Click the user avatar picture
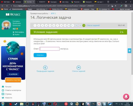The image size is (133, 106). tap(6, 25)
